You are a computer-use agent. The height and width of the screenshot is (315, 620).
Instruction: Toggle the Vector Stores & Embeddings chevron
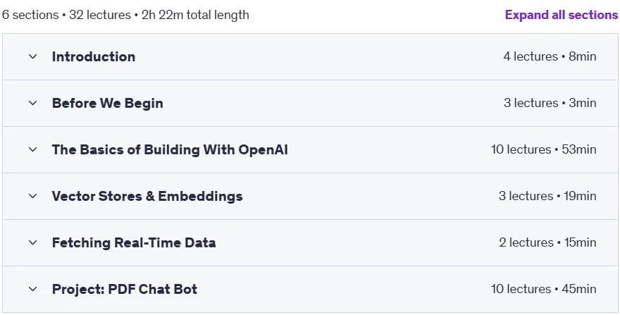33,197
